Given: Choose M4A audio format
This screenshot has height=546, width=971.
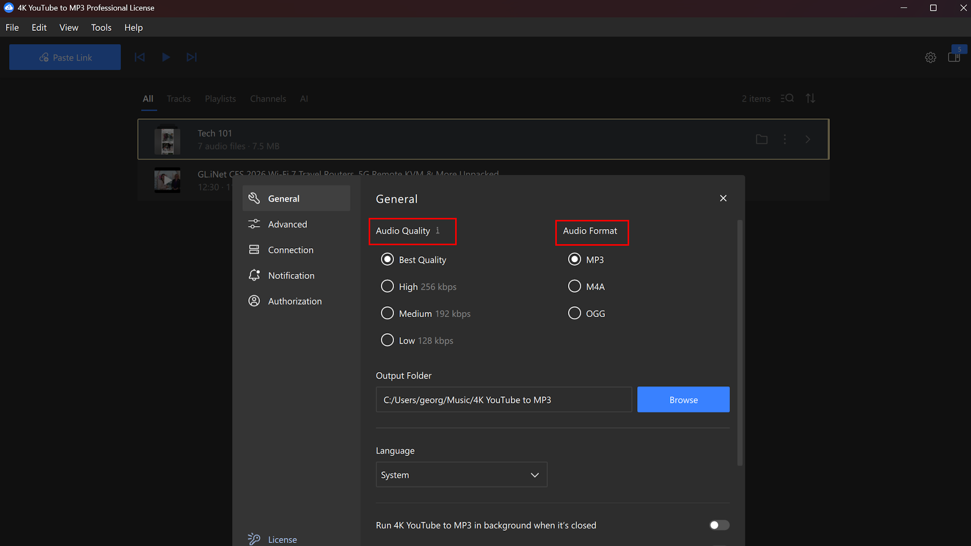Looking at the screenshot, I should [x=586, y=286].
